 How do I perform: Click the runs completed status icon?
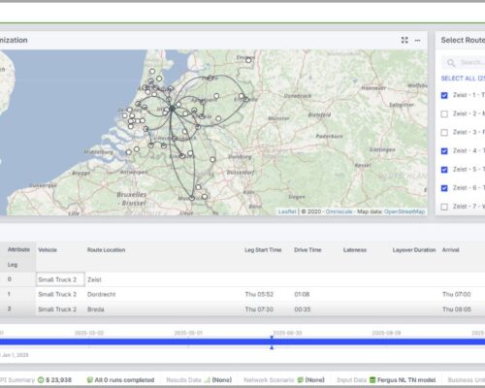tap(90, 380)
